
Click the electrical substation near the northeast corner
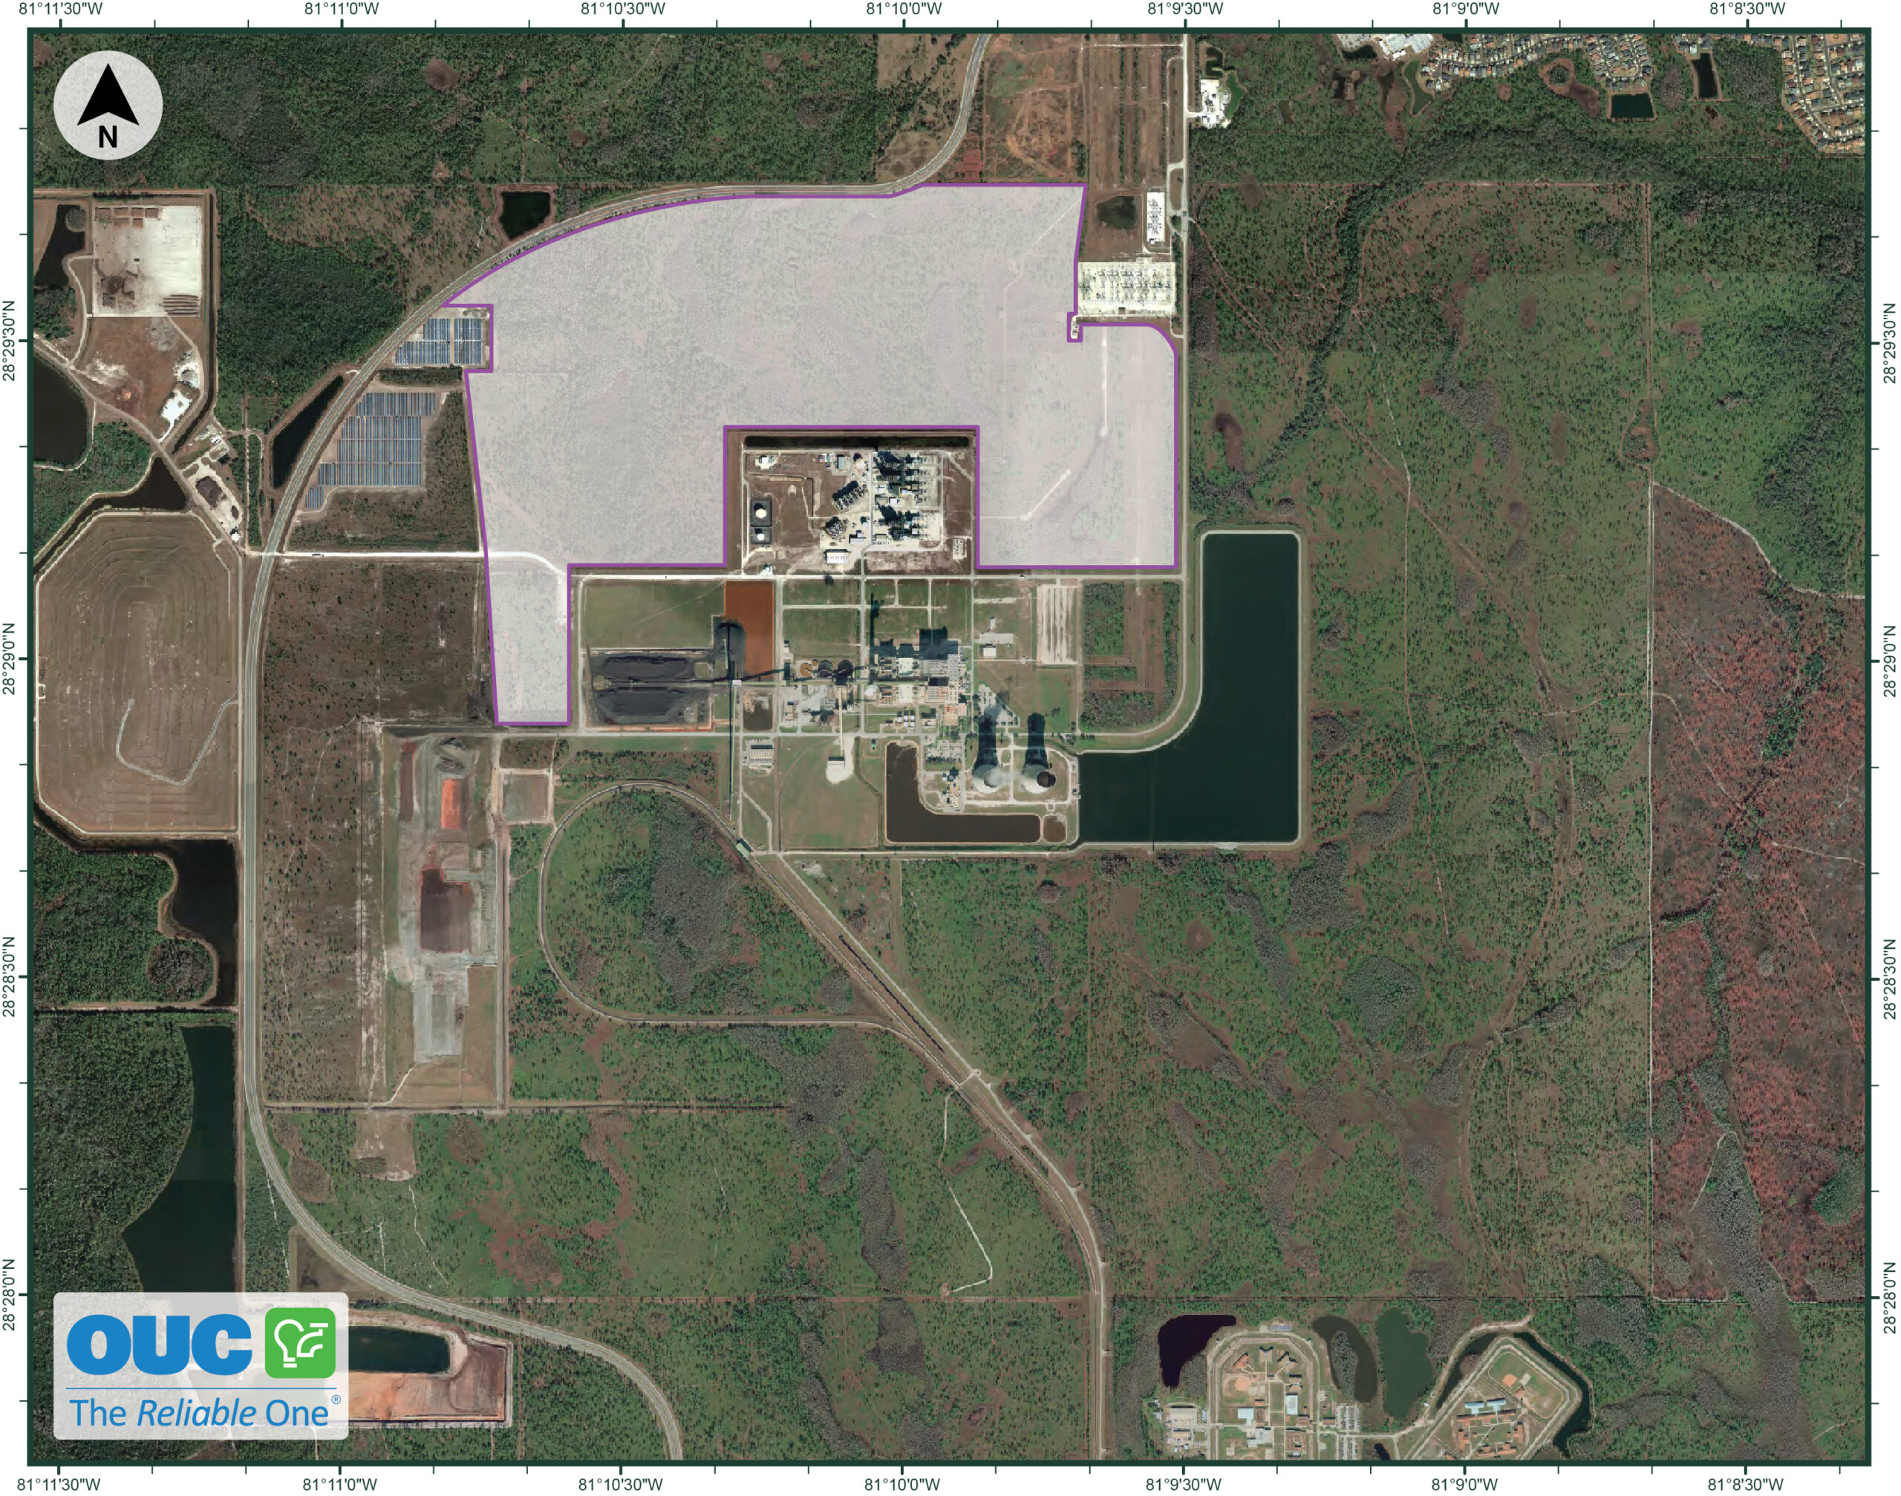point(1126,287)
